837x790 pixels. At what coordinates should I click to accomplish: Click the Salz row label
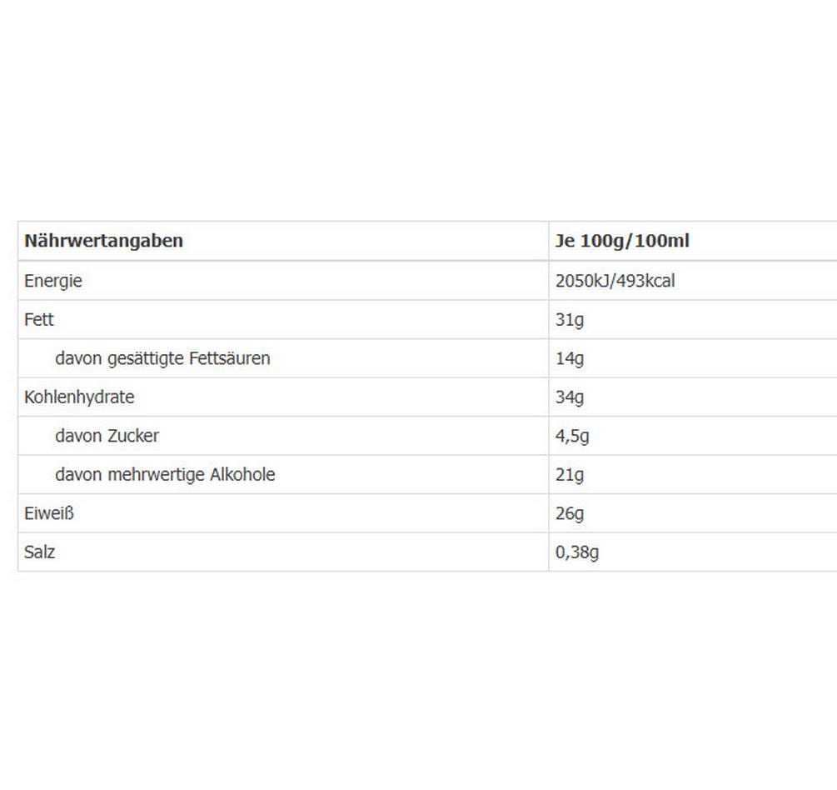click(39, 552)
